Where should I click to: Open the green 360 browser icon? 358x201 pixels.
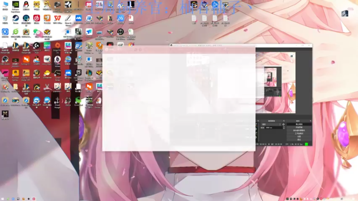16,33
